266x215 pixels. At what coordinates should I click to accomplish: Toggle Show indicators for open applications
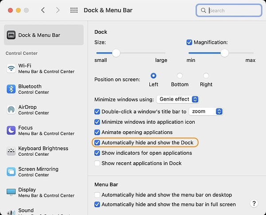tap(97, 153)
